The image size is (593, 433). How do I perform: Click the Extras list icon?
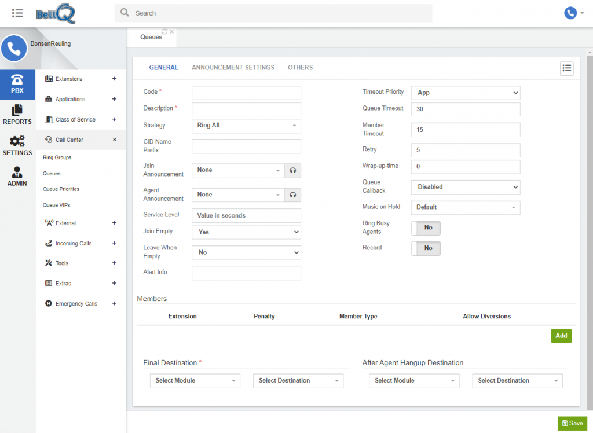(x=49, y=283)
